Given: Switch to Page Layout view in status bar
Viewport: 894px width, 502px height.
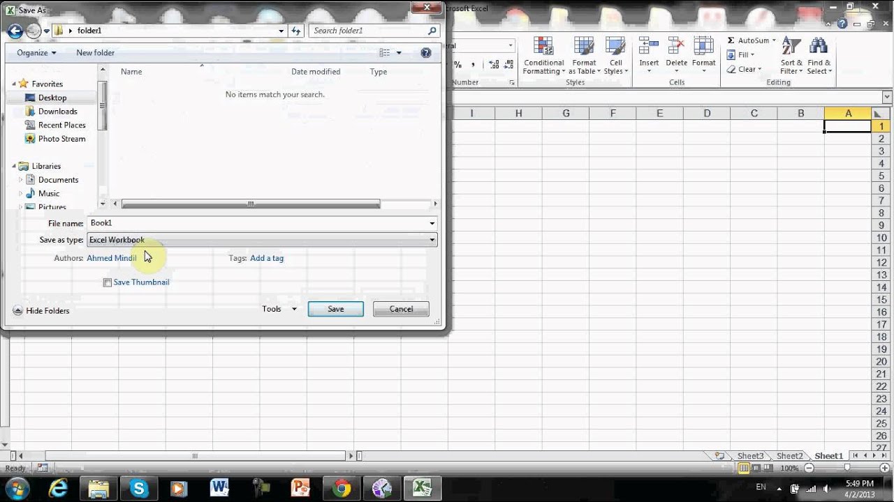Looking at the screenshot, I should (756, 468).
